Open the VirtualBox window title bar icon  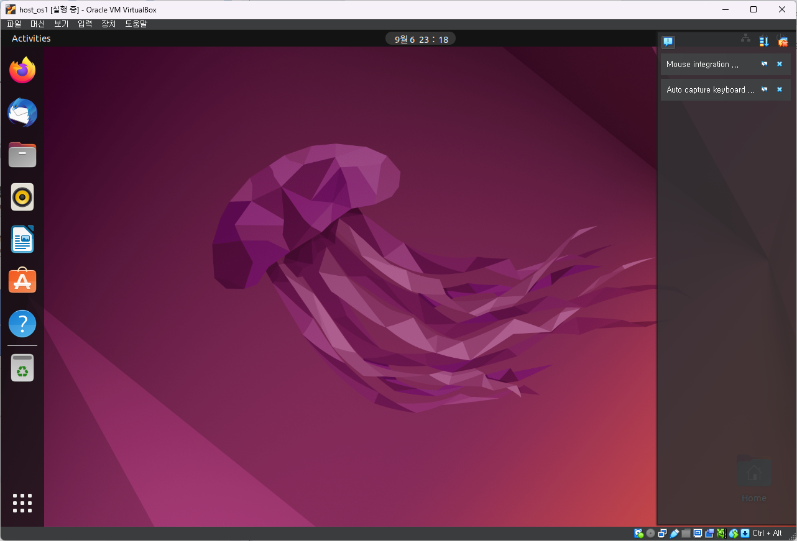click(x=11, y=9)
